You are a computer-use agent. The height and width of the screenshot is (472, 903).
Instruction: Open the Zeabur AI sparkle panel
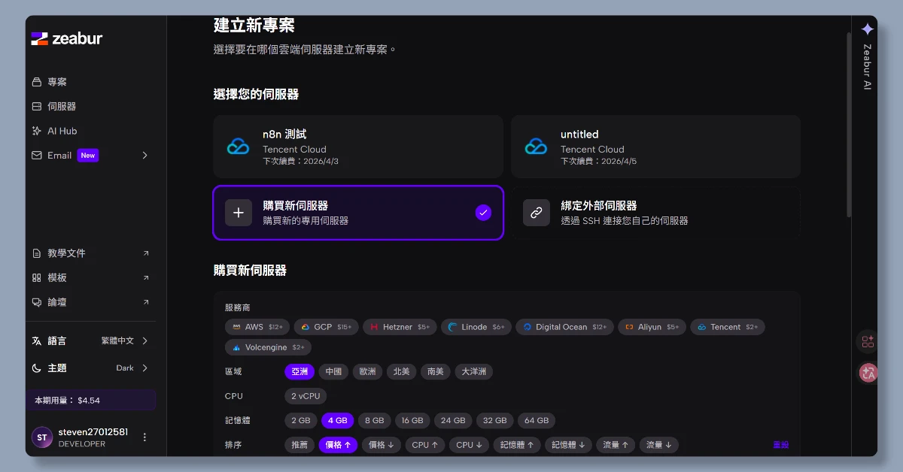click(868, 29)
